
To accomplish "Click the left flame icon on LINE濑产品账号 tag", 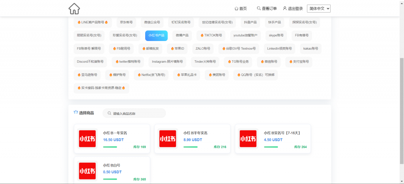I will pyautogui.click(x=79, y=22).
